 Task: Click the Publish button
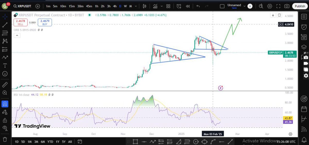coord(300,6)
